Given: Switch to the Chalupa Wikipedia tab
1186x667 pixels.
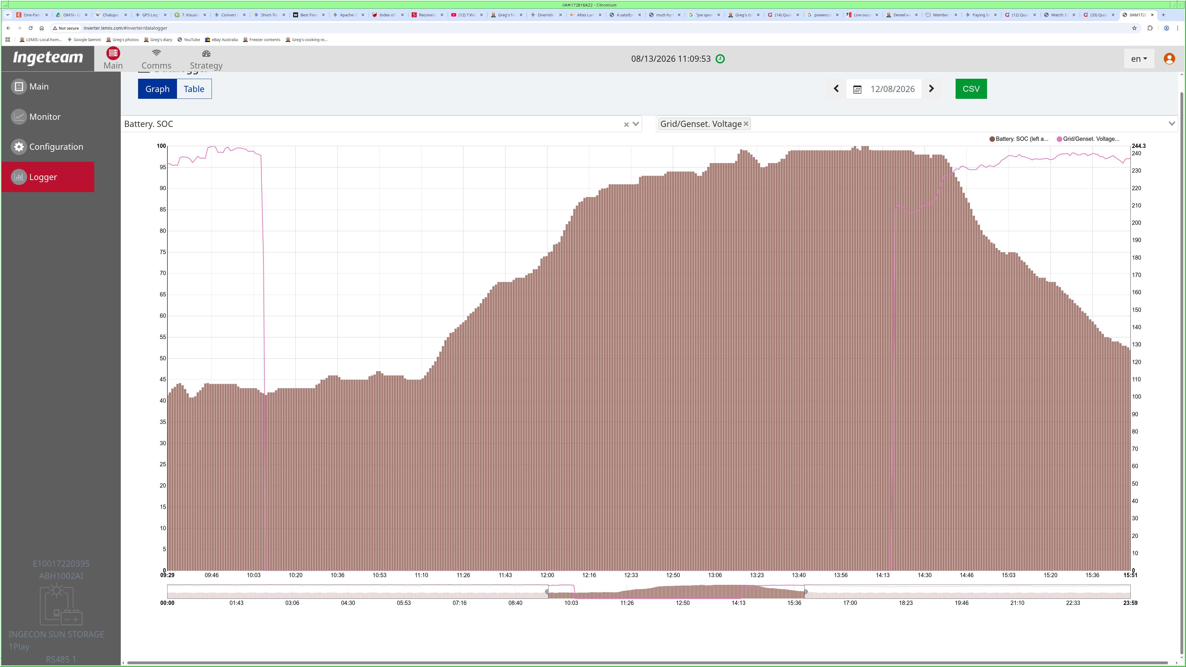Looking at the screenshot, I should pyautogui.click(x=107, y=15).
